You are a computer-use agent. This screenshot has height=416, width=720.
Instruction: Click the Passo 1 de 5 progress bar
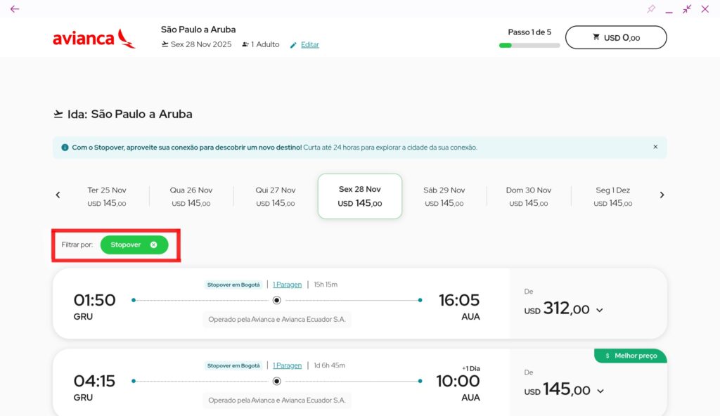point(529,45)
